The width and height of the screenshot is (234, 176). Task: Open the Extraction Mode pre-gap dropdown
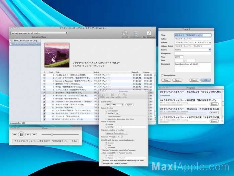coord(39,33)
